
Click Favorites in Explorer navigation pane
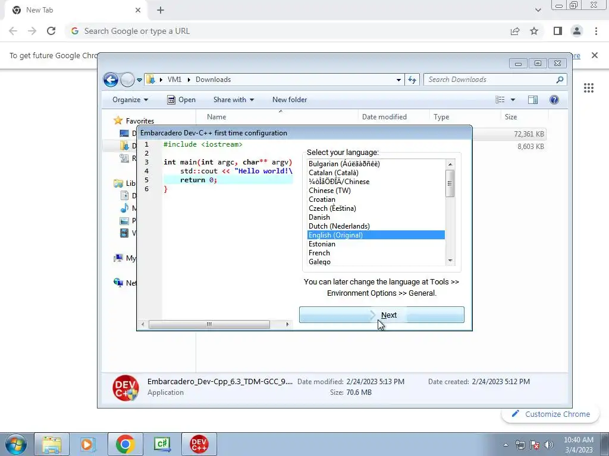[x=139, y=121]
